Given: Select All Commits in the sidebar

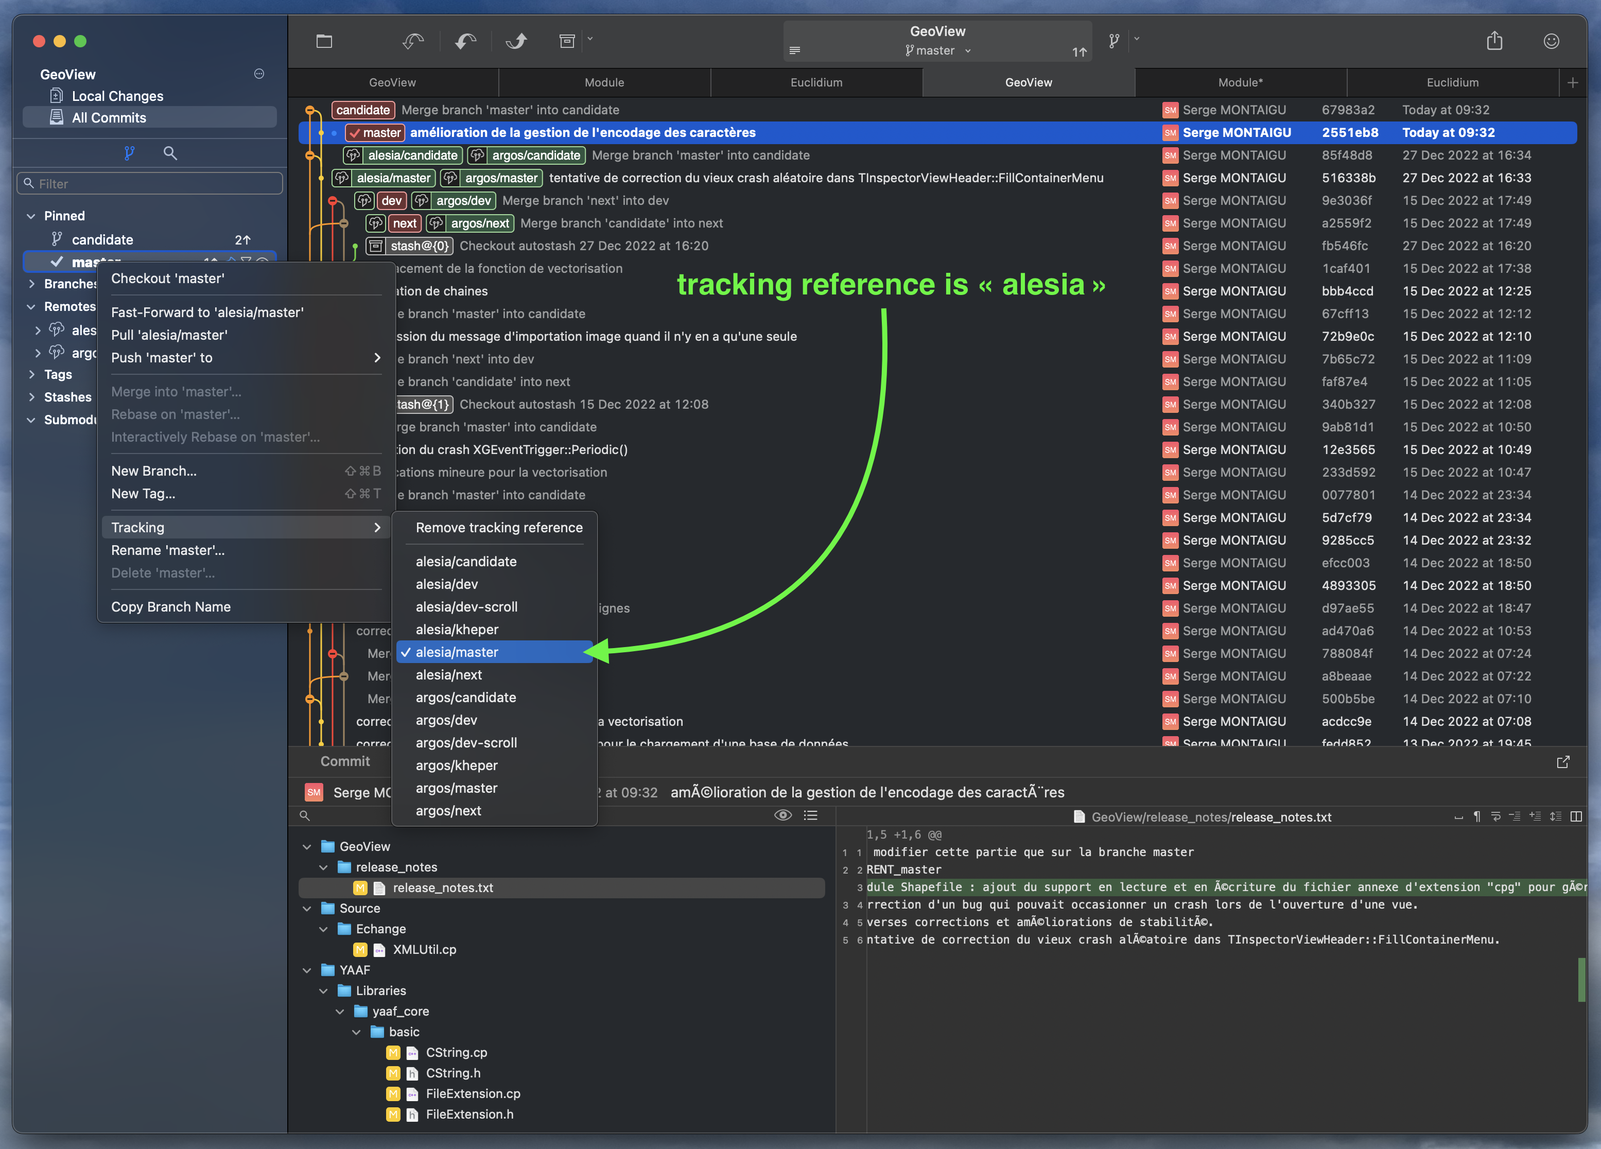Looking at the screenshot, I should point(109,117).
